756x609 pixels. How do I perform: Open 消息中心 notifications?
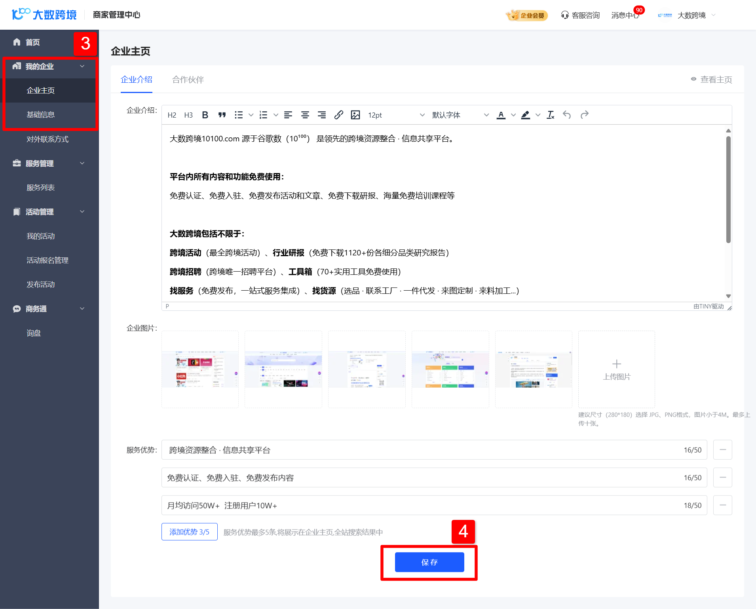click(x=625, y=15)
